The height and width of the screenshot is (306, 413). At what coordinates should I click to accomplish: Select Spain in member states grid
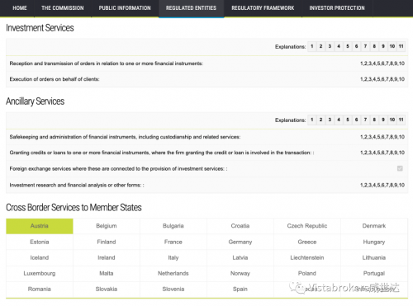240,289
